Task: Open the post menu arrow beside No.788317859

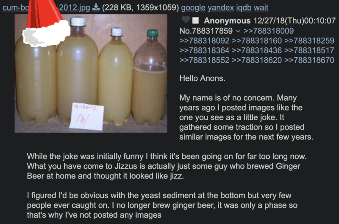Action: (x=238, y=31)
